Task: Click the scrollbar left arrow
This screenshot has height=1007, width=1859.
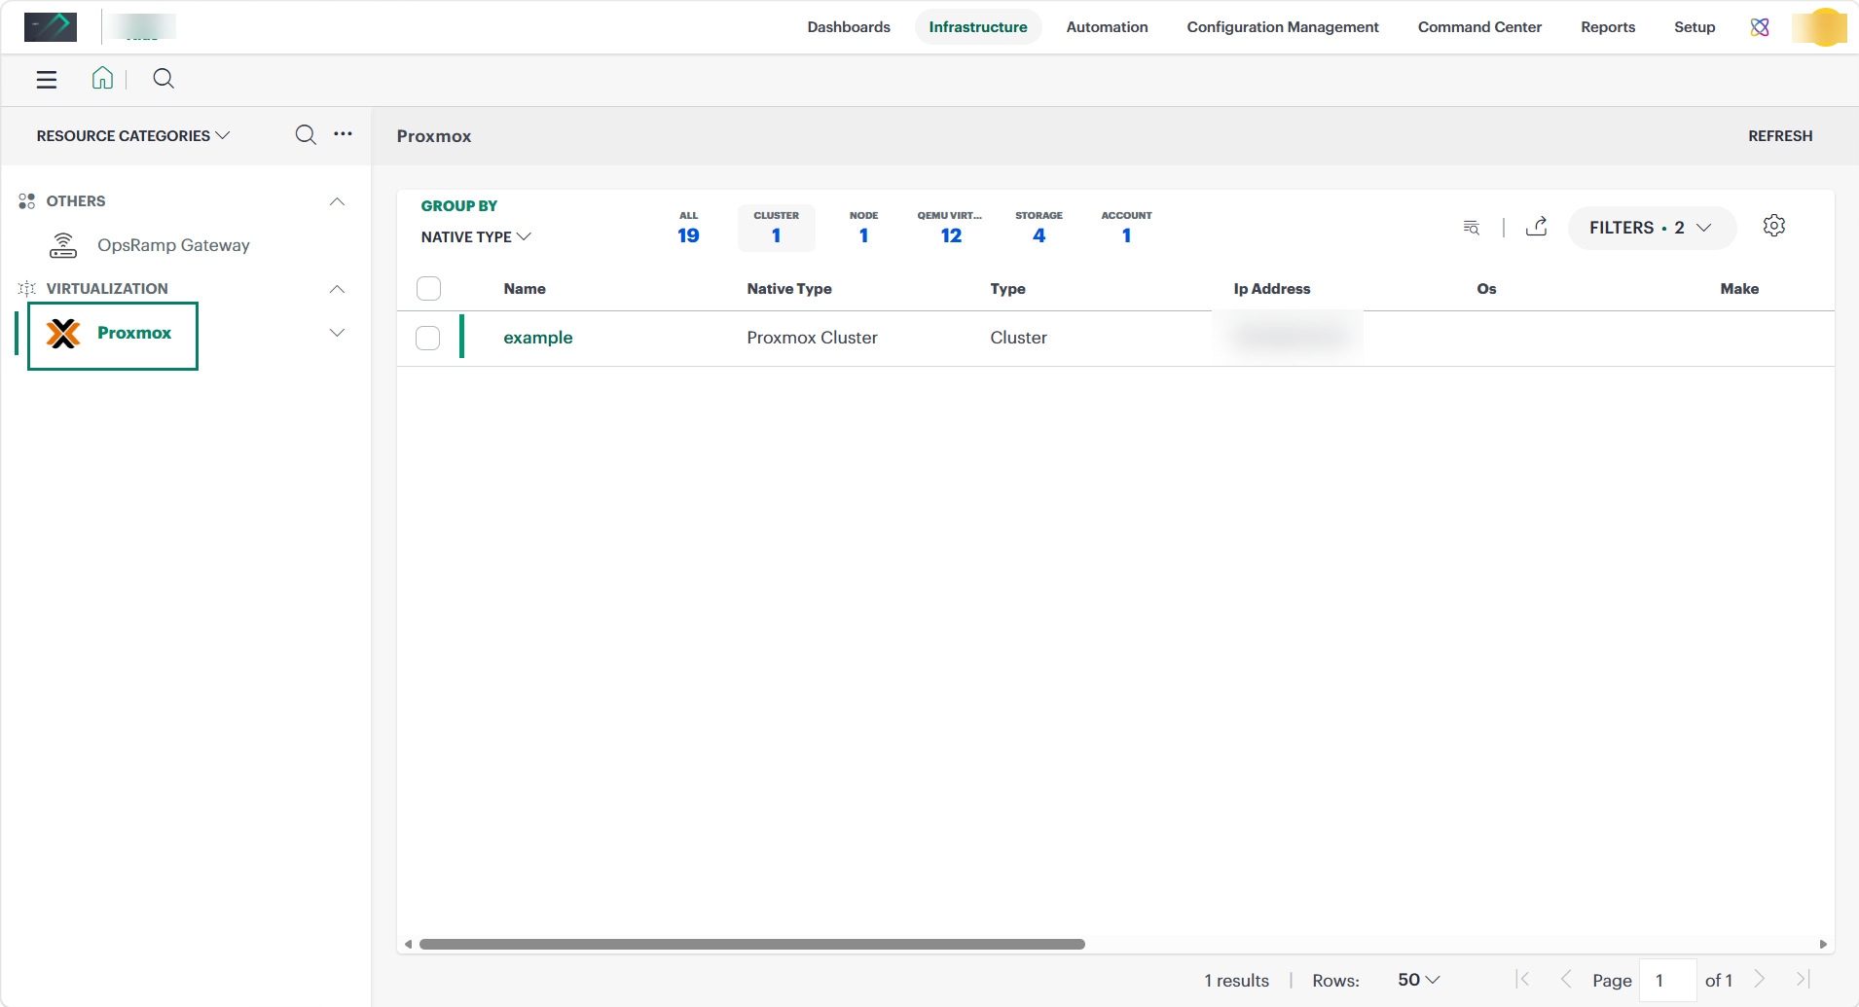Action: pyautogui.click(x=409, y=944)
